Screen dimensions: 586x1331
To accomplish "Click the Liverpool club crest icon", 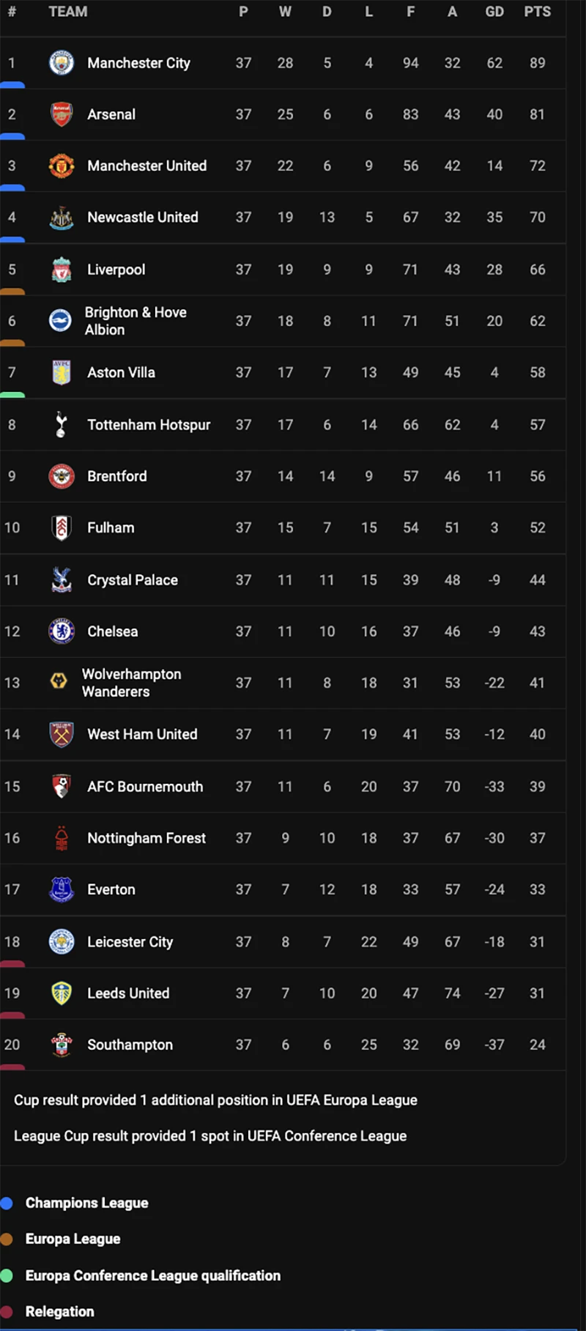I will (x=62, y=270).
